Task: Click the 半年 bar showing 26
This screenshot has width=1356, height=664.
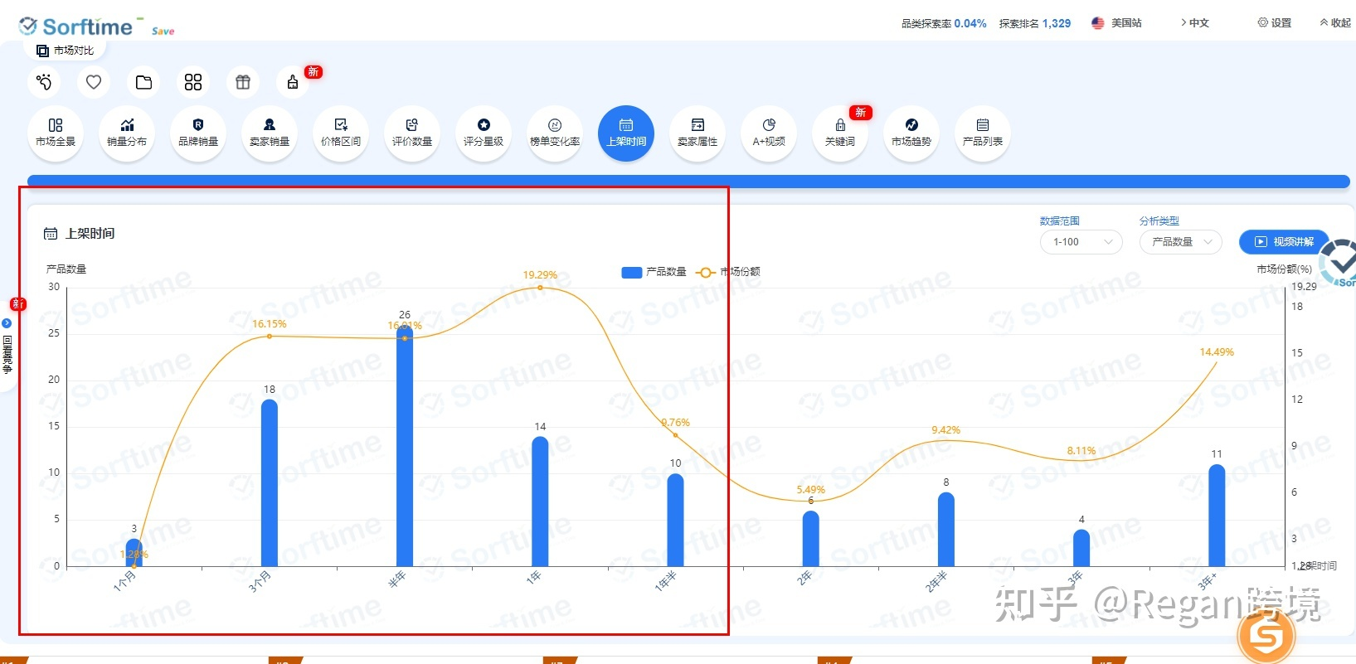Action: pos(405,448)
